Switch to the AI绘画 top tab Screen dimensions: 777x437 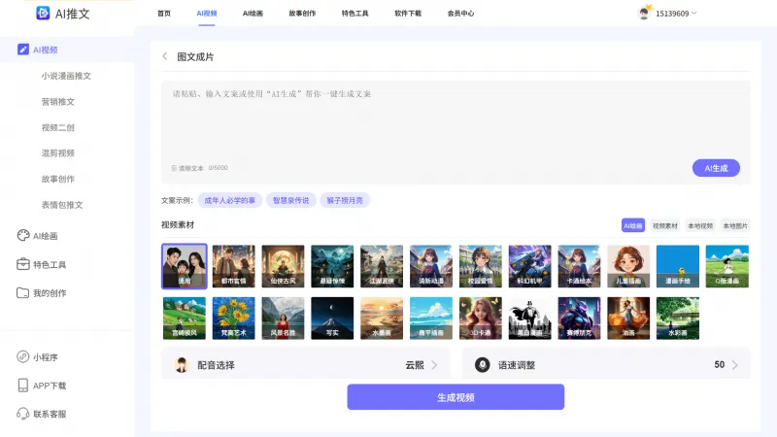point(253,14)
